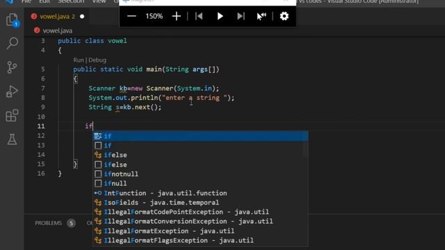Select IntFunction - java.util.function suggestion
Viewport: 445px width, 250px height.
(201, 193)
